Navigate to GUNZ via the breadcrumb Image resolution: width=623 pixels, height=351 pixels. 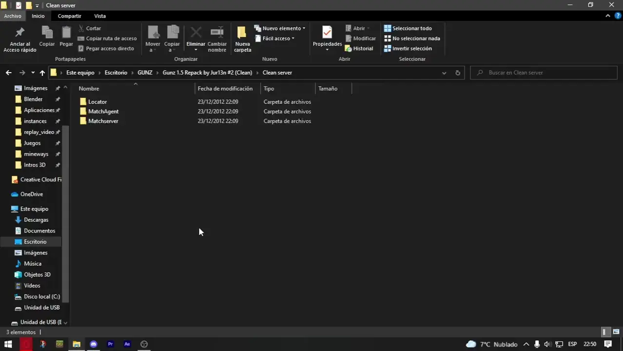[145, 72]
